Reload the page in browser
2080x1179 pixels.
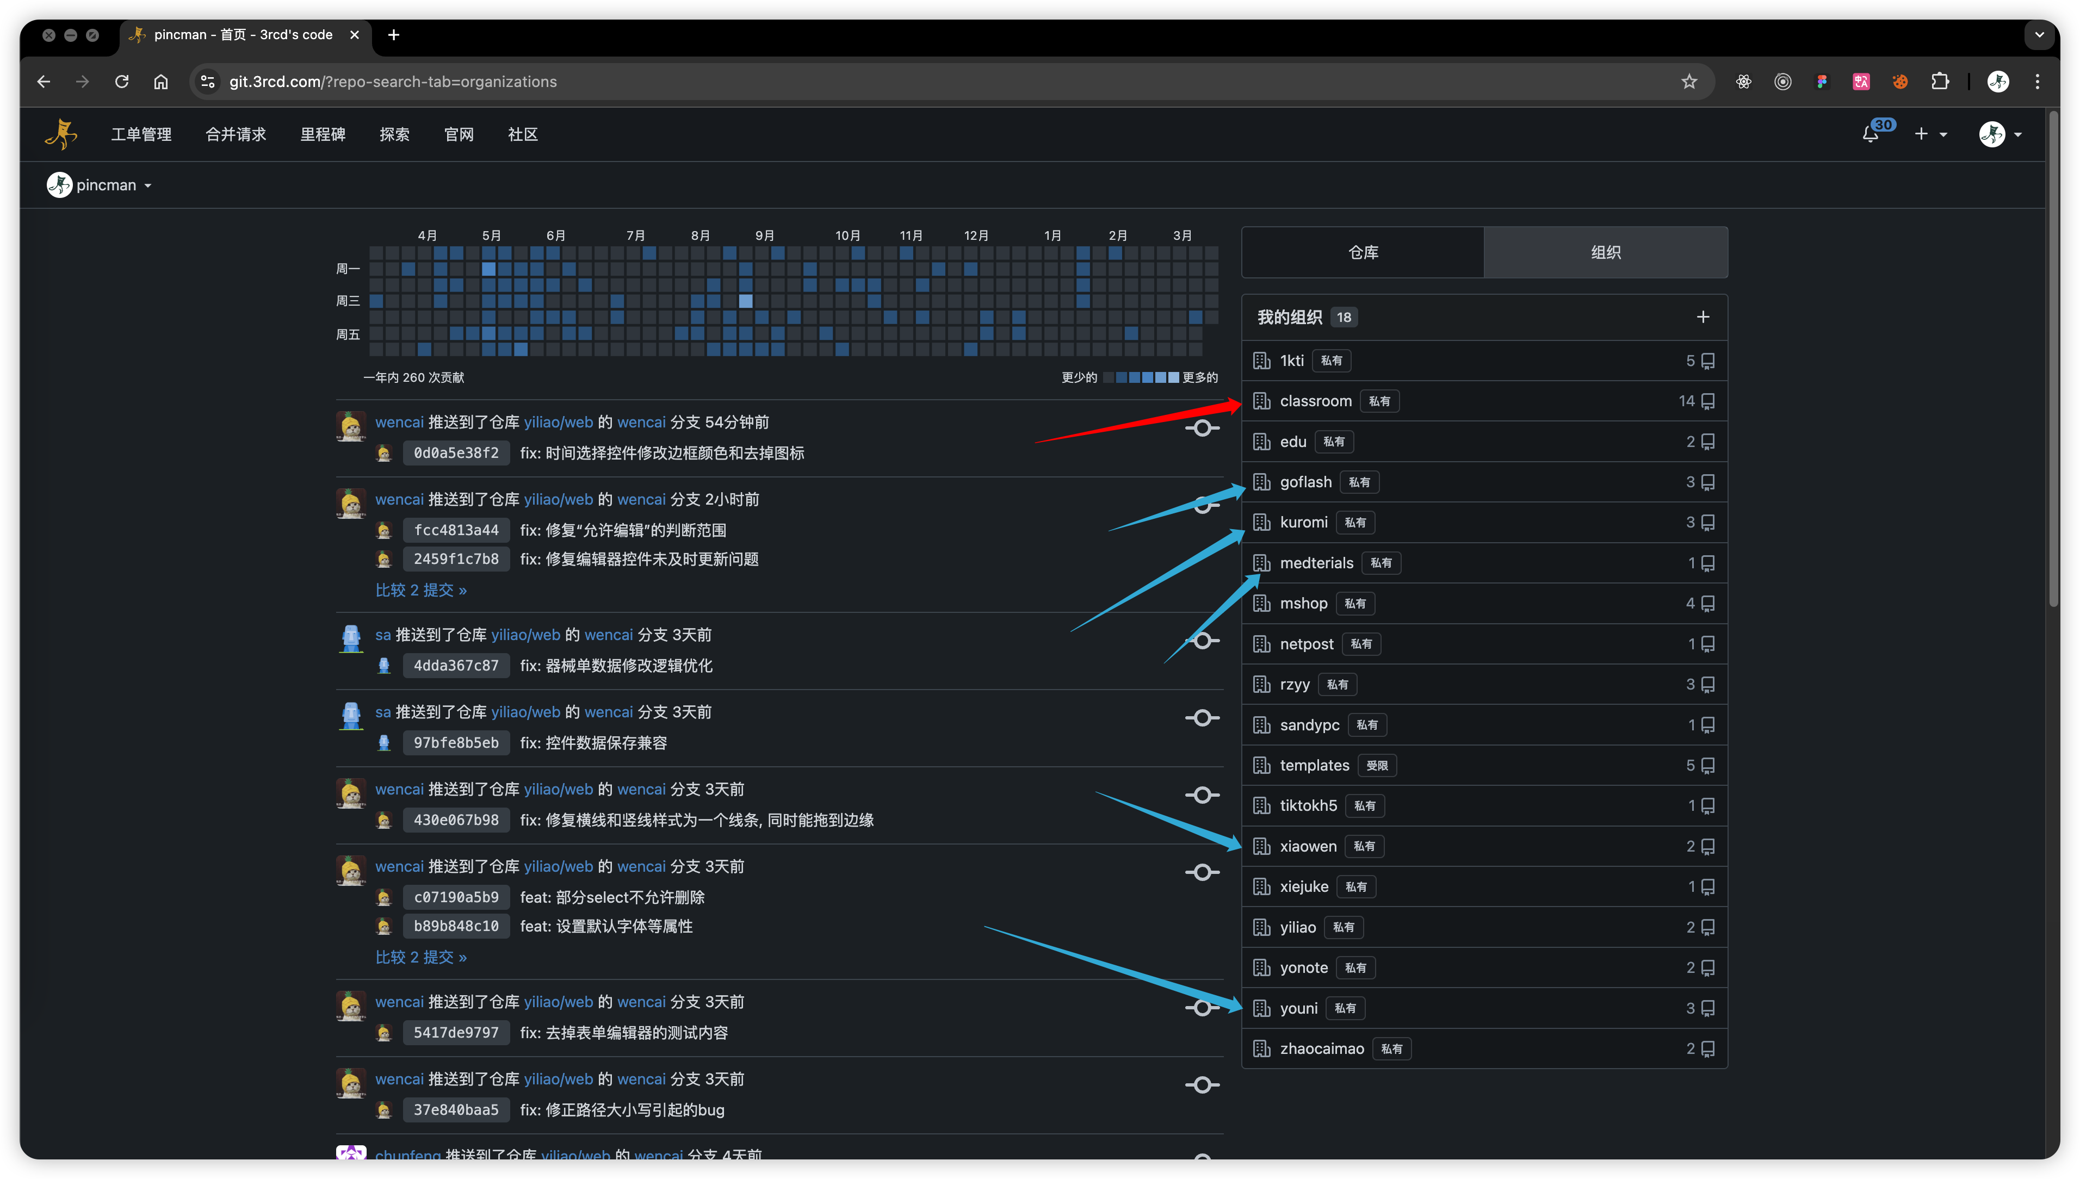click(x=122, y=82)
